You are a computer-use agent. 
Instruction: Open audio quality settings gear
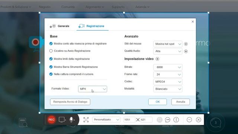186,51
